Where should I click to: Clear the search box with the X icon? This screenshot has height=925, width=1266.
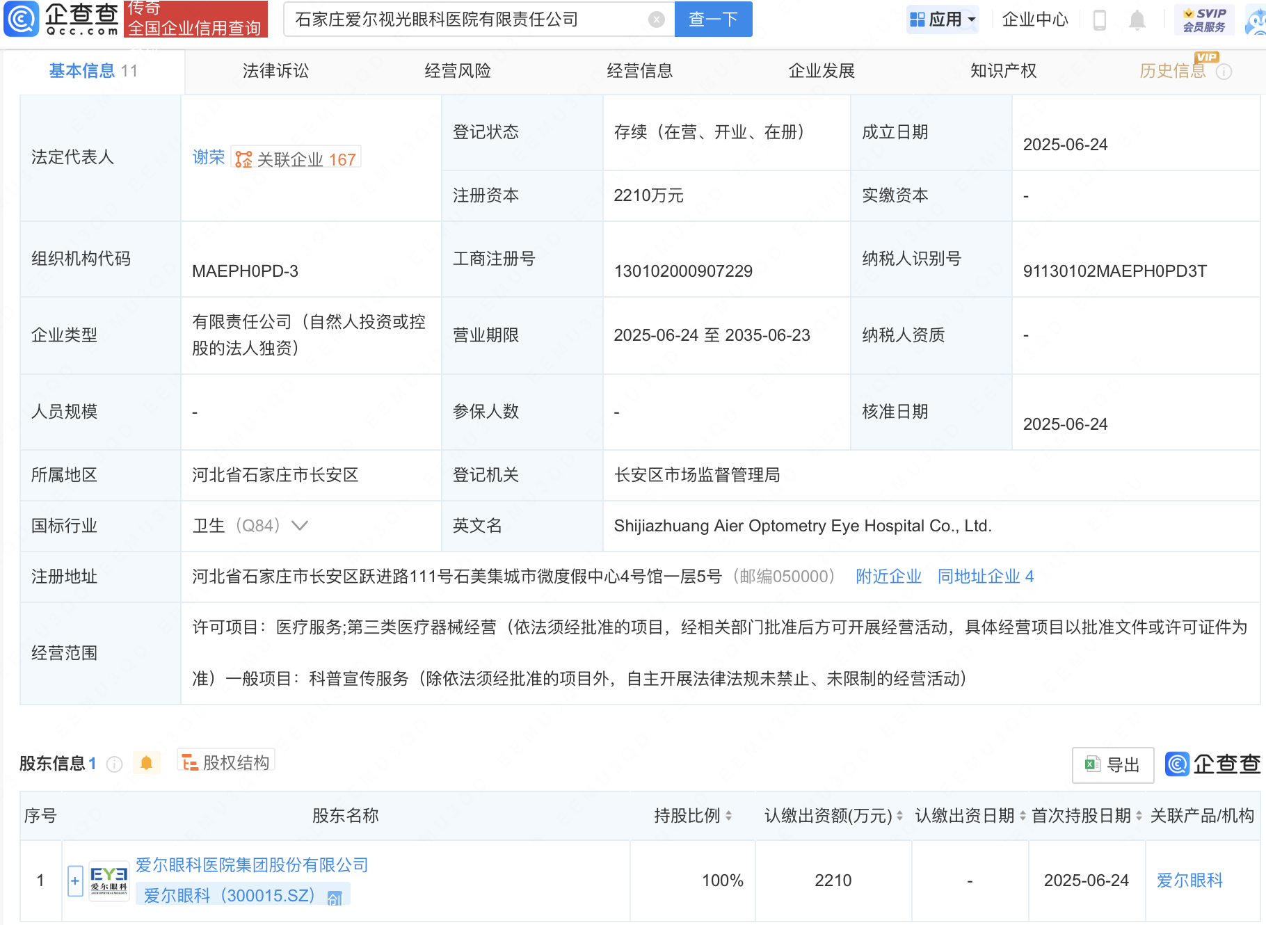point(656,19)
